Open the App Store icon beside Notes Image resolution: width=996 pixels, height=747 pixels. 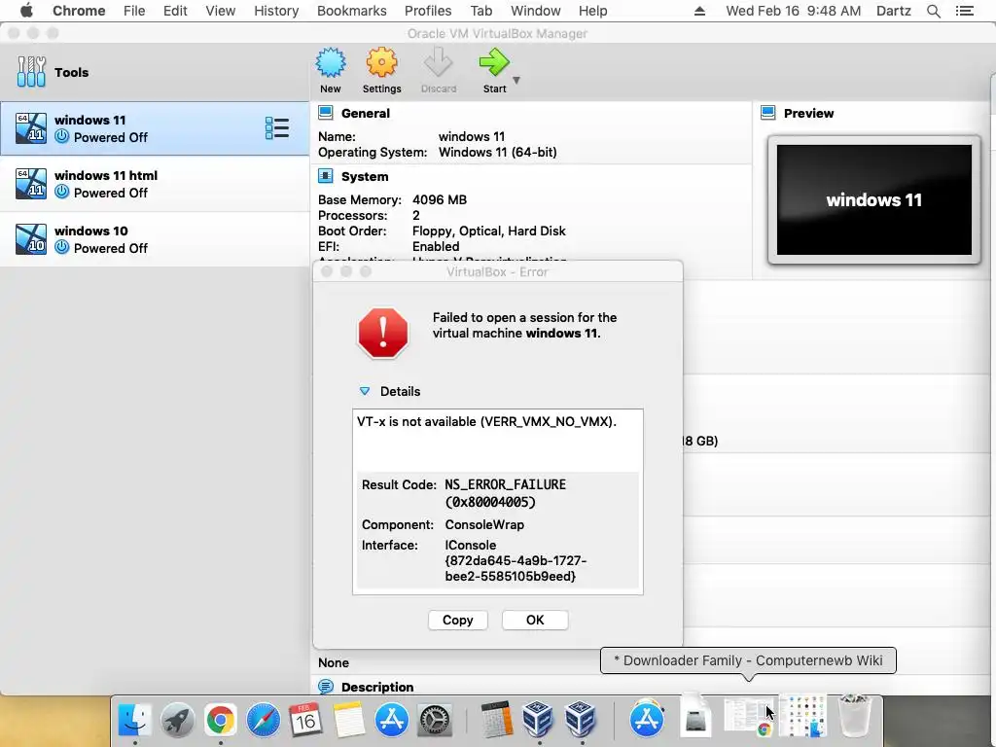[x=391, y=720]
